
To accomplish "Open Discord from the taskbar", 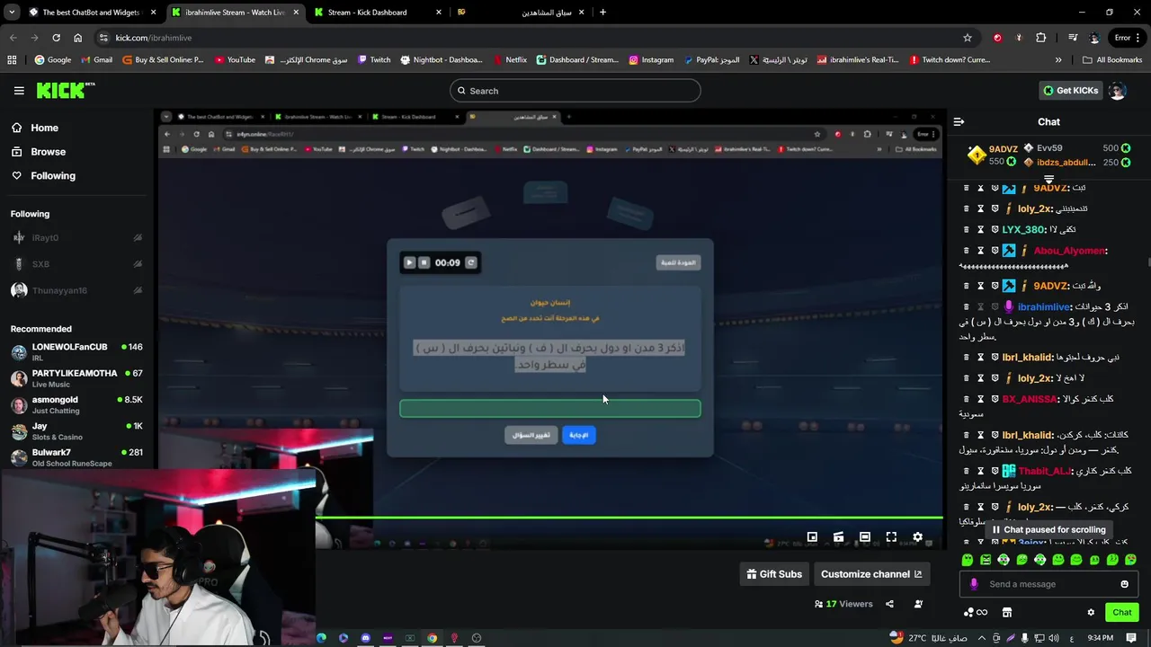I will pos(365,638).
